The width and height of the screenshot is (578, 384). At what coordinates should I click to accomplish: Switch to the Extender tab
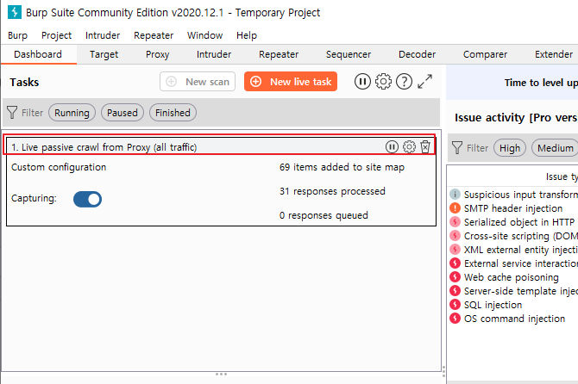point(554,54)
